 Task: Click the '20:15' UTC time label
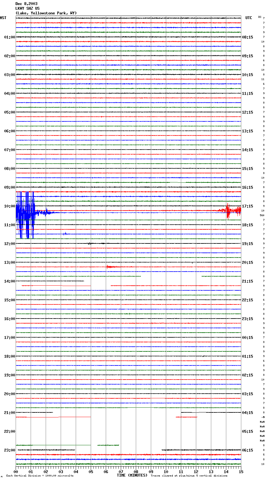pyautogui.click(x=248, y=263)
